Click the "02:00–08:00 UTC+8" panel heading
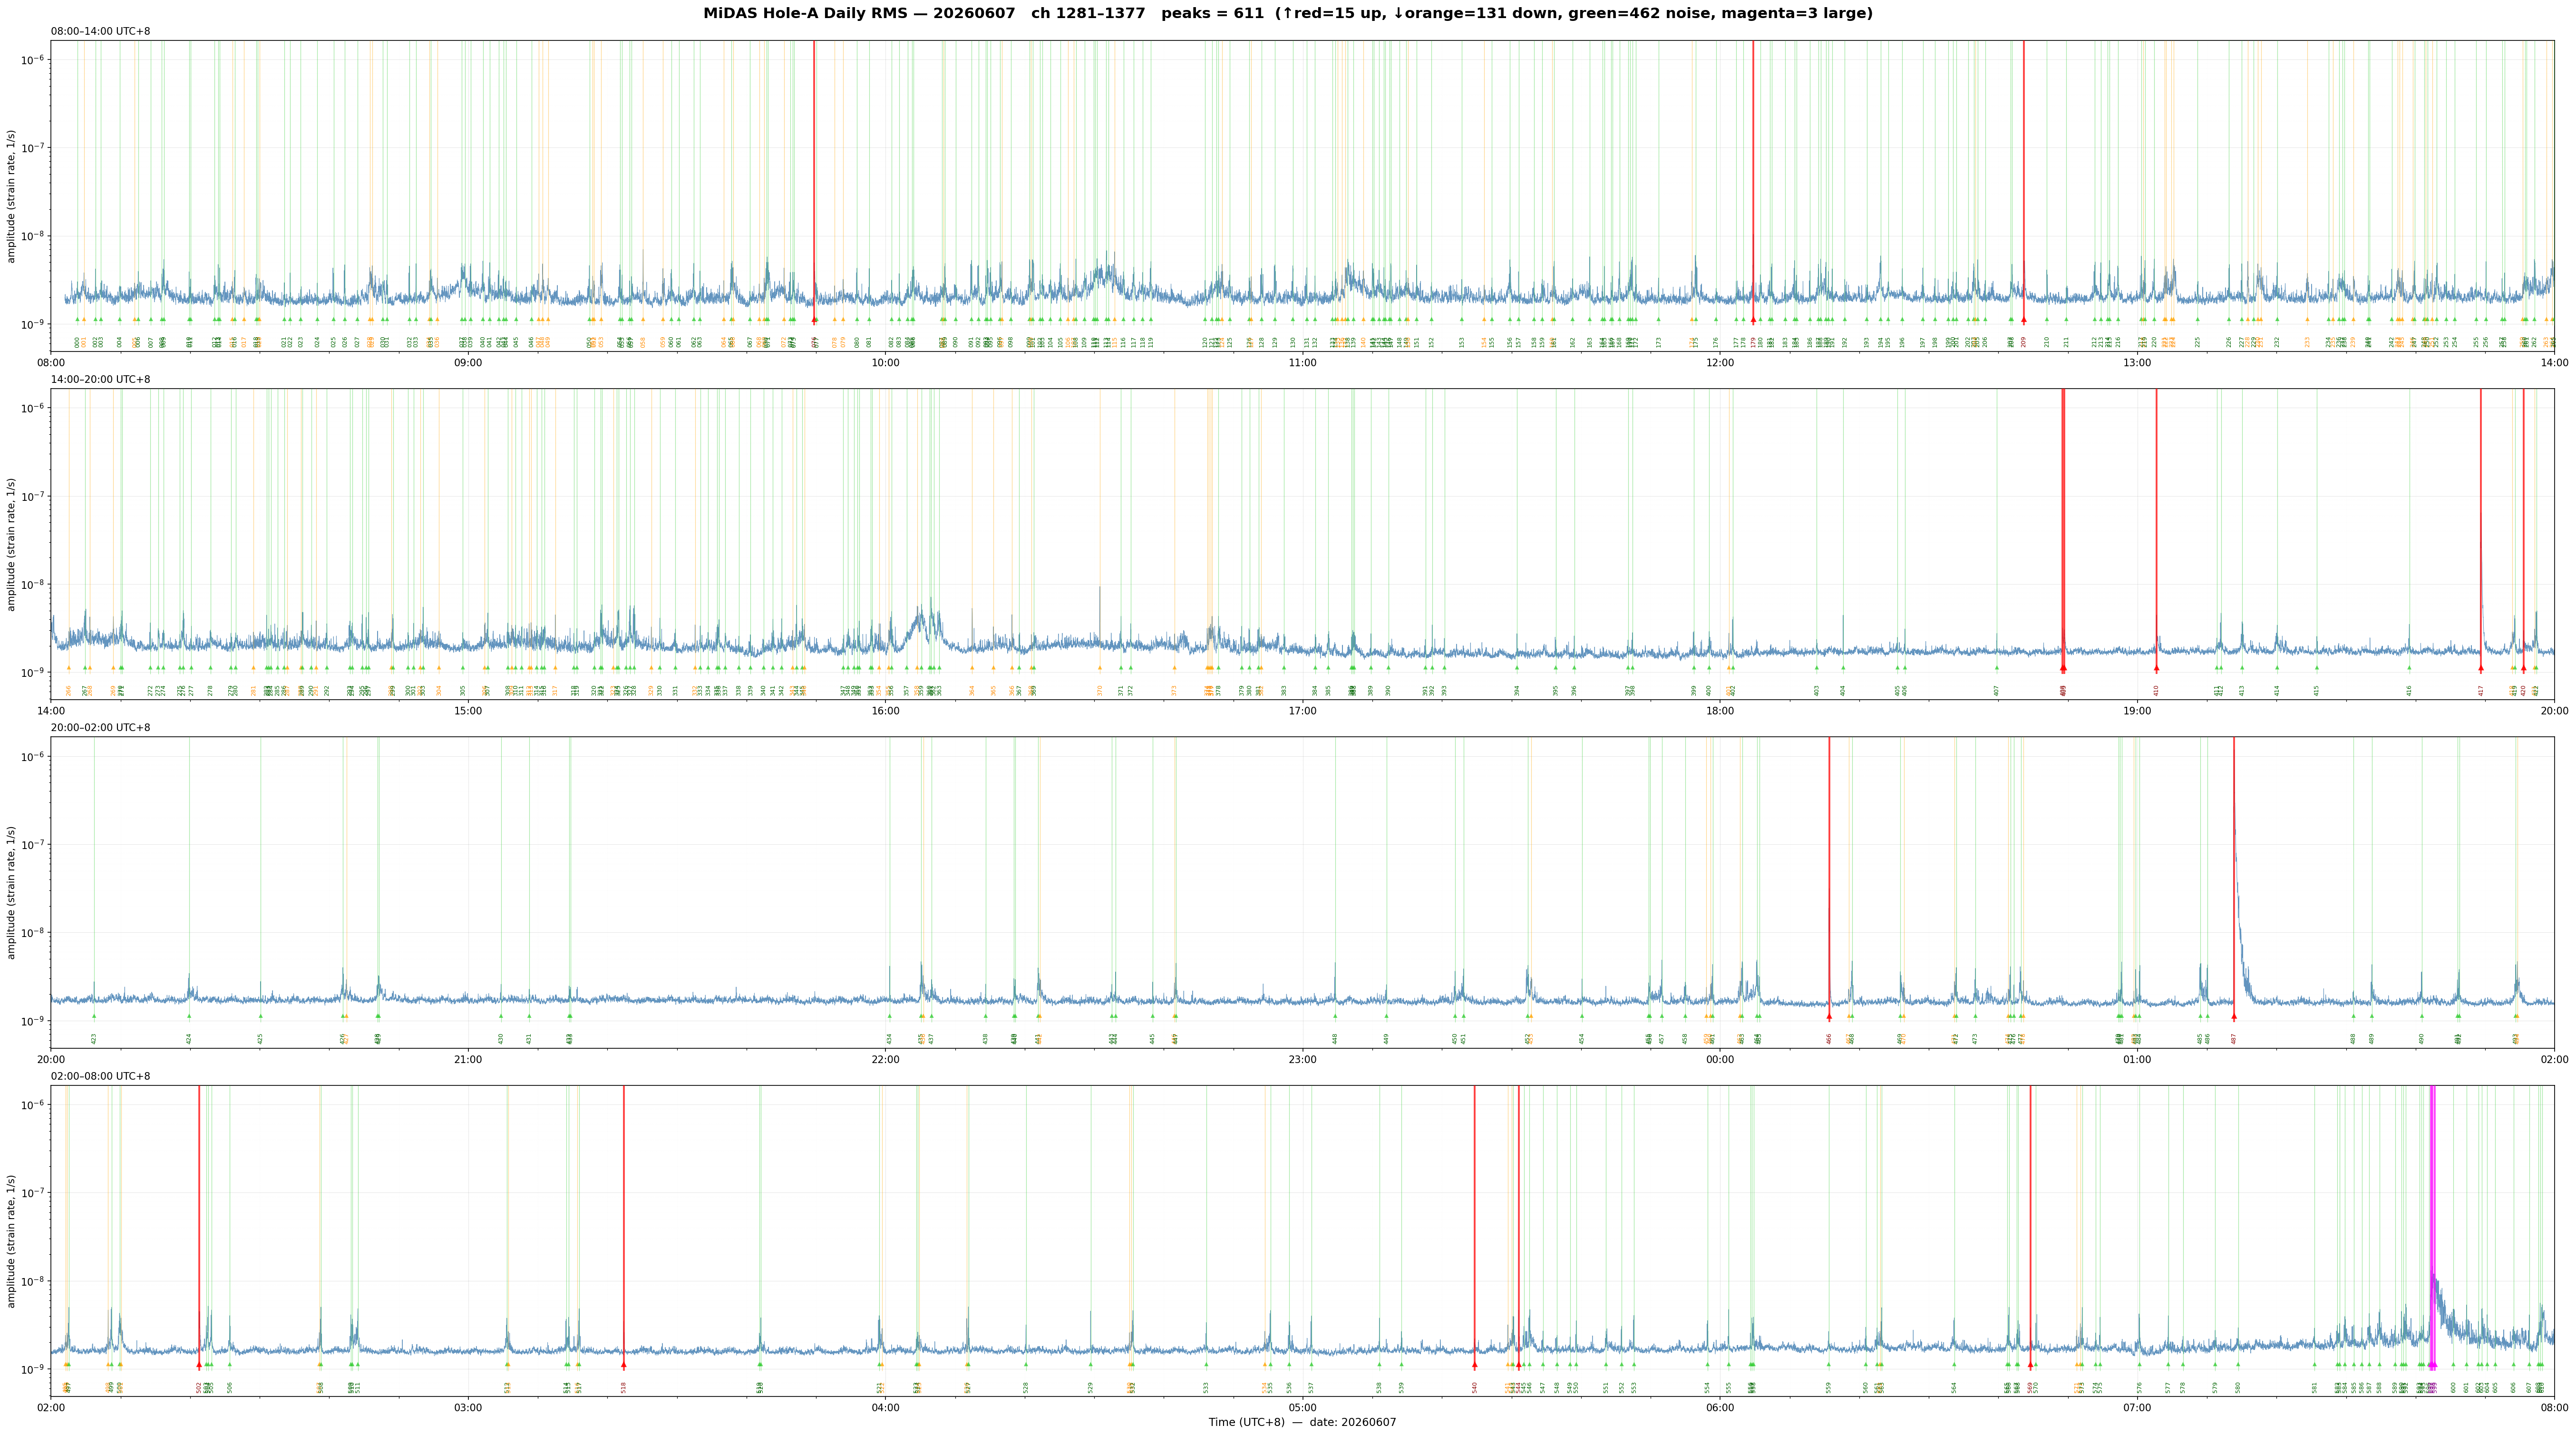The width and height of the screenshot is (2576, 1435). click(x=101, y=1076)
